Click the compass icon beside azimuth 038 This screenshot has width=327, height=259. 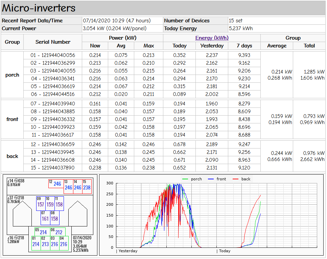click(16, 181)
